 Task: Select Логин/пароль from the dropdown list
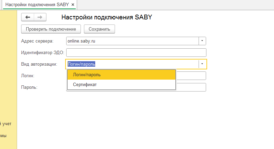[121, 75]
